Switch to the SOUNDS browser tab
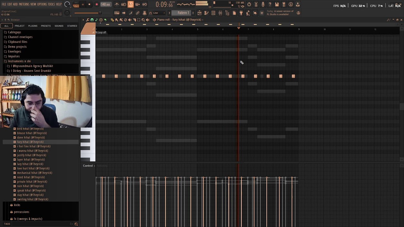The image size is (404, 227). [59, 26]
